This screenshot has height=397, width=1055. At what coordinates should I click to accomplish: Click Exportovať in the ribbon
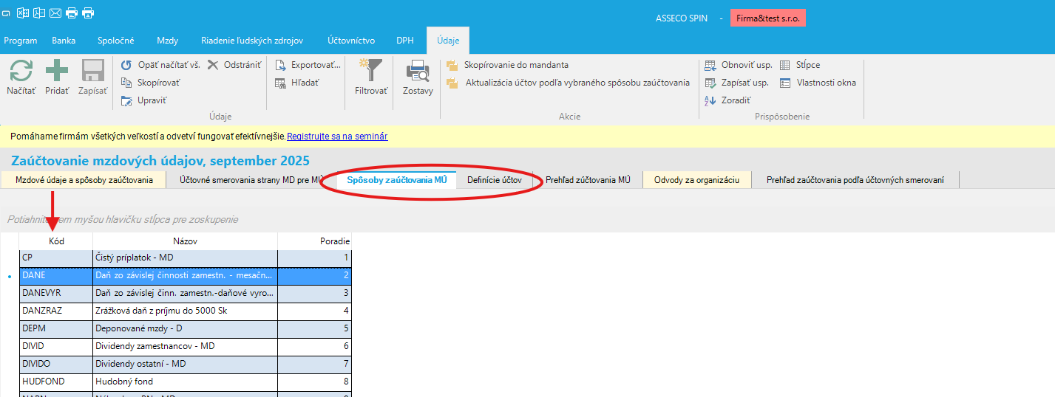[x=281, y=65]
